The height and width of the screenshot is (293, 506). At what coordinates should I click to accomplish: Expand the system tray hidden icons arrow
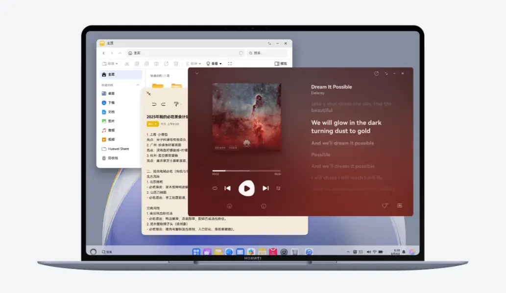click(x=348, y=252)
